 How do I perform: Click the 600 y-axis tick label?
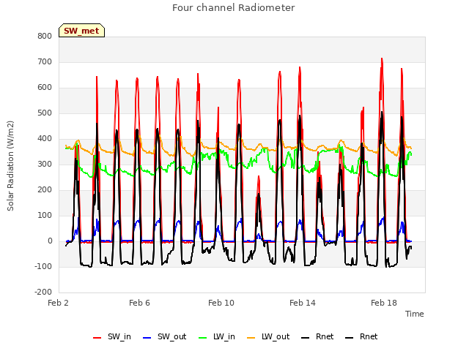45,88
